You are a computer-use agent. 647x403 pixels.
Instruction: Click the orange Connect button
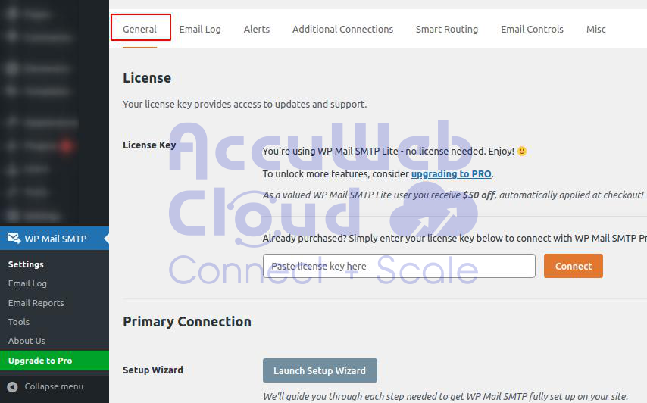coord(574,266)
